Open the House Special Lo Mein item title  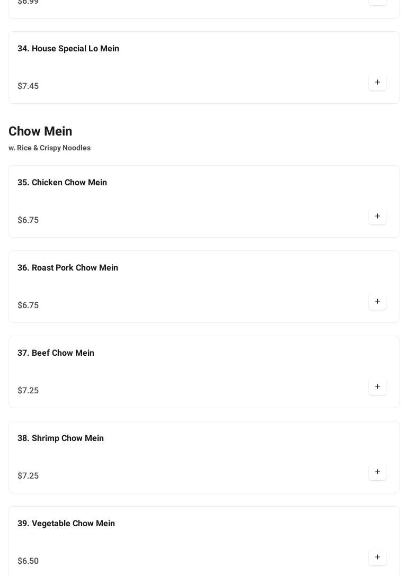click(x=68, y=49)
